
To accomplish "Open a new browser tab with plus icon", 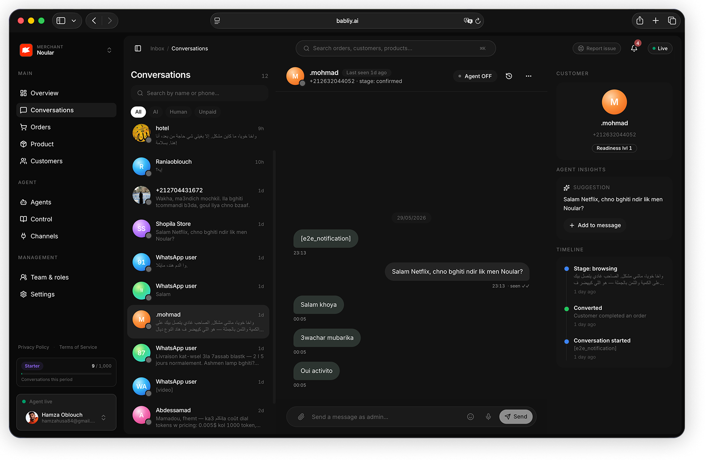I will pos(656,21).
